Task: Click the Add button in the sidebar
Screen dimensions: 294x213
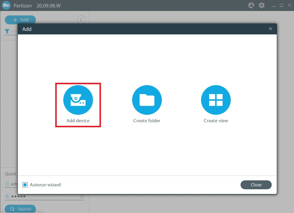Action: 20,20
